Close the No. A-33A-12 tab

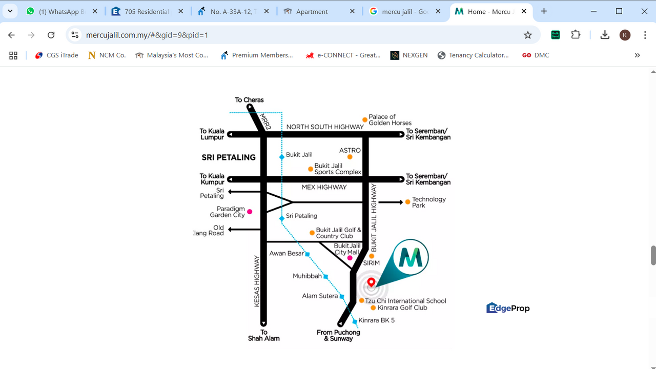(x=266, y=11)
